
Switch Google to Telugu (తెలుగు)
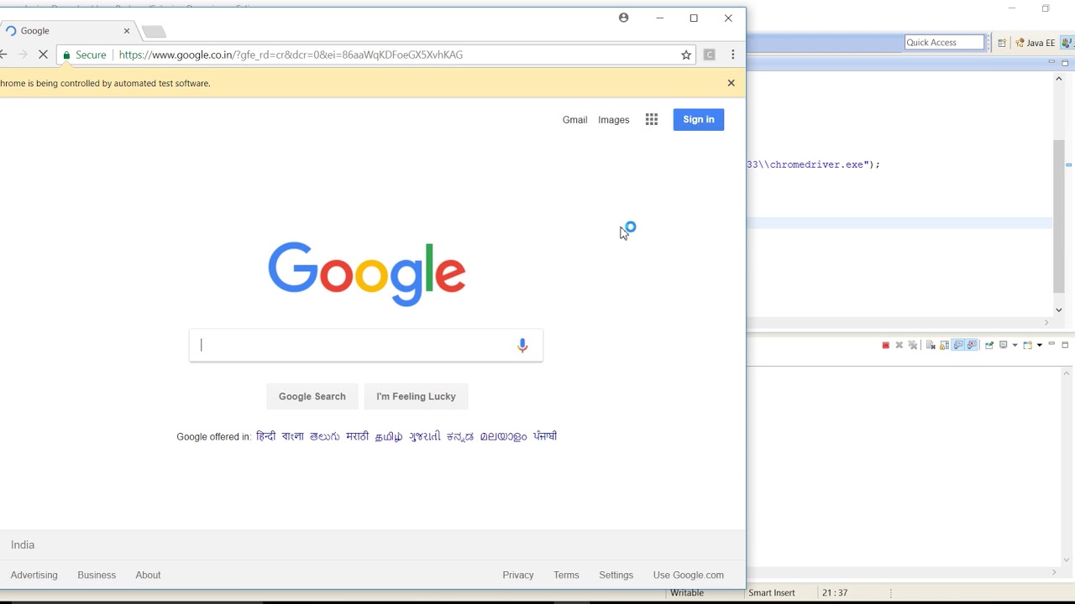[324, 436]
